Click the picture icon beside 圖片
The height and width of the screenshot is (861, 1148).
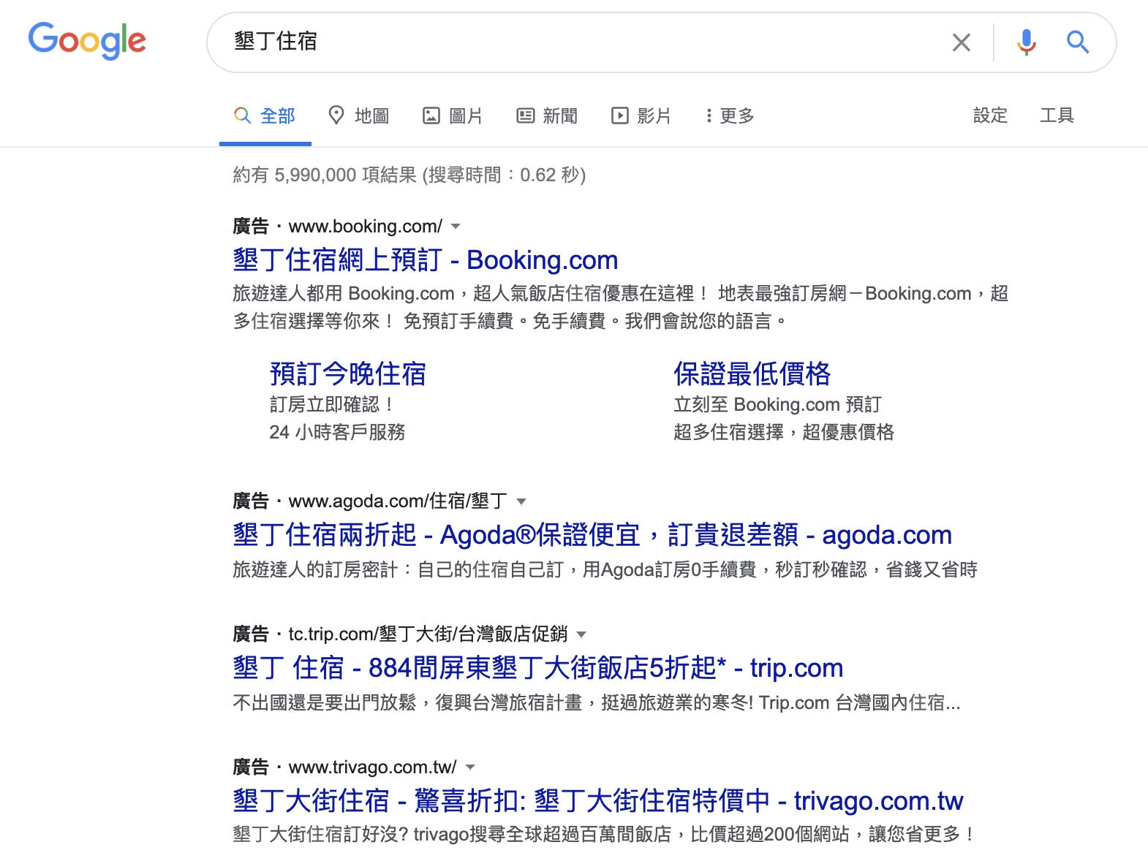(x=431, y=115)
